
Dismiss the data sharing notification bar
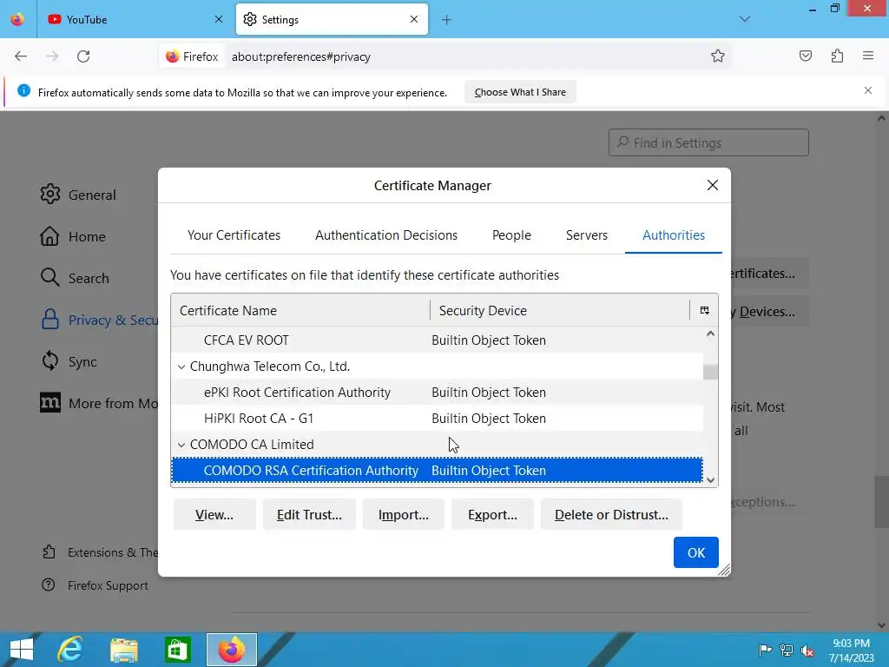(868, 90)
